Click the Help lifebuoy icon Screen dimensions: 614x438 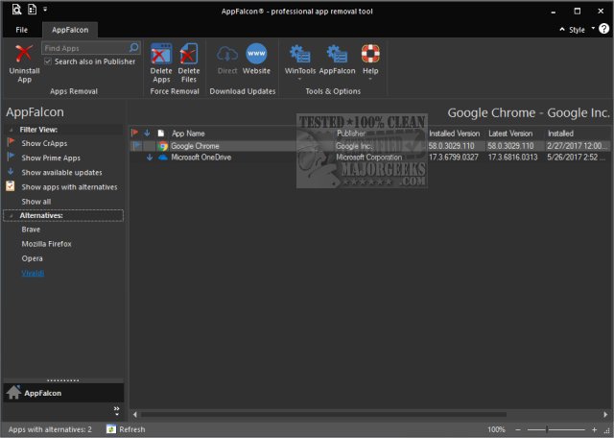370,54
